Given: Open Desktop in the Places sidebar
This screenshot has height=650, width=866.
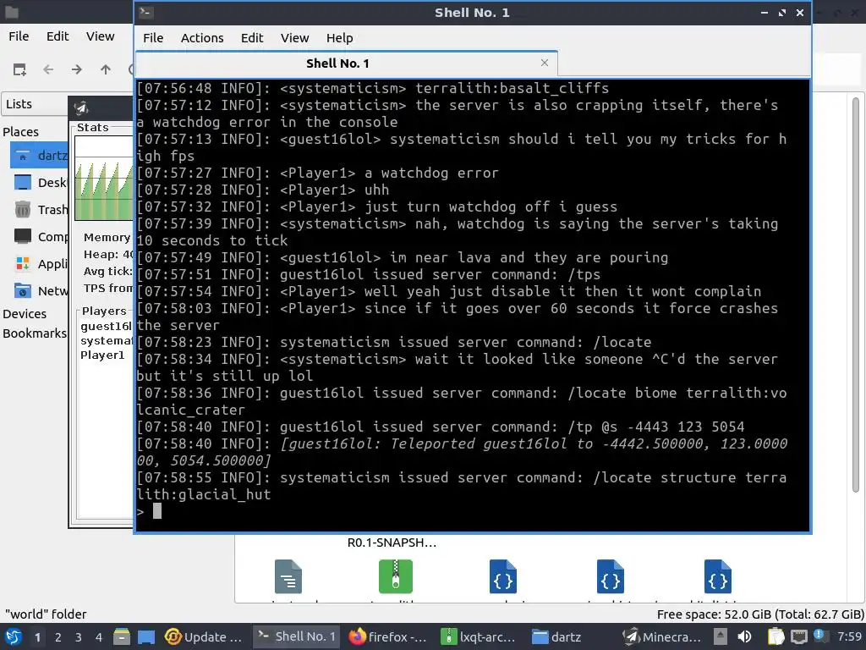Looking at the screenshot, I should (x=39, y=183).
